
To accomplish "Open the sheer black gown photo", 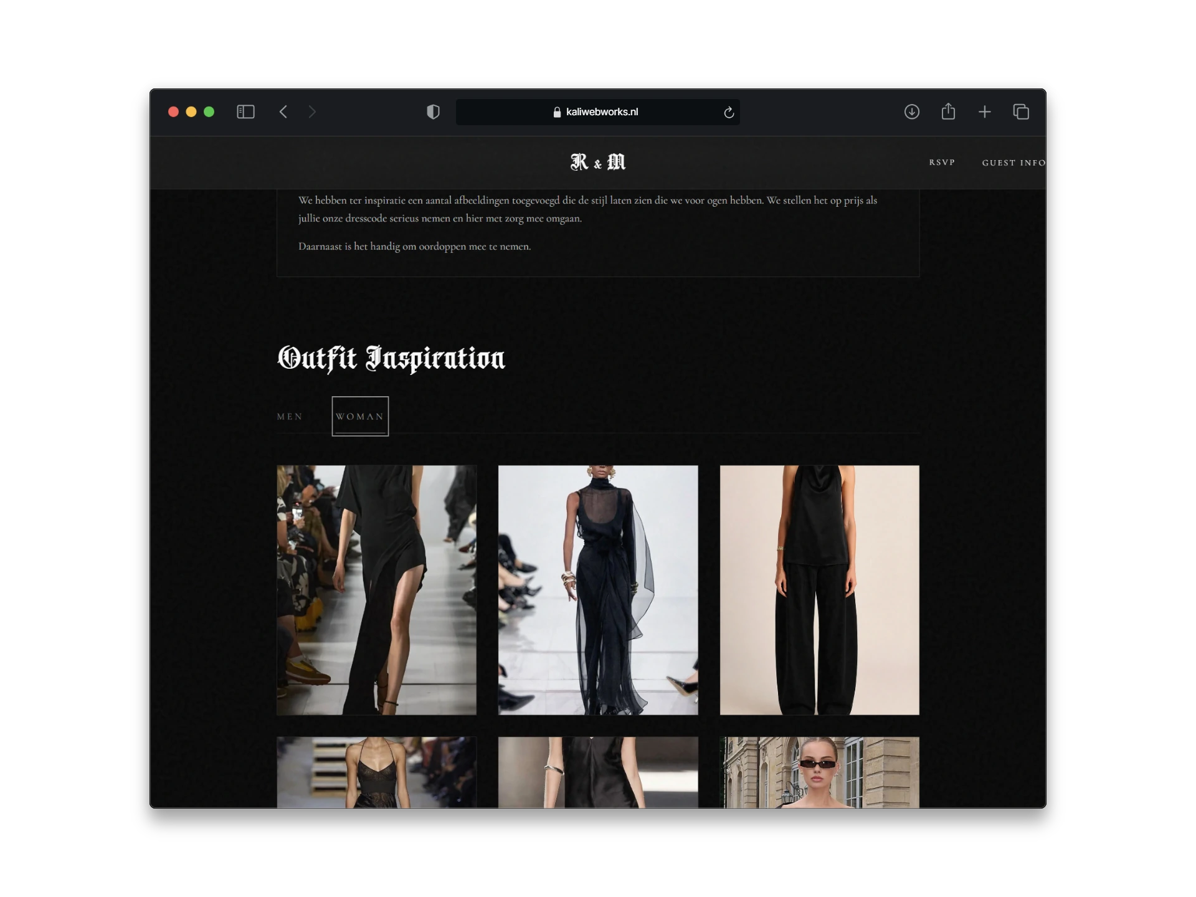I will coord(598,590).
